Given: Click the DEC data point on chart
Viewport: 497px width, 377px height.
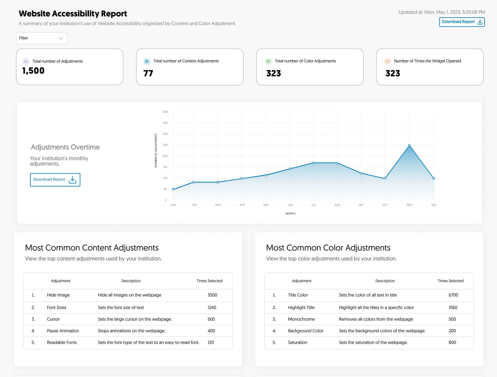Looking at the screenshot, I should click(x=434, y=178).
